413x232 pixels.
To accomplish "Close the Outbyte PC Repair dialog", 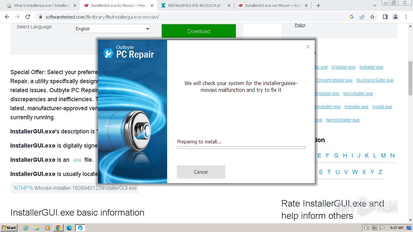I will coord(308,47).
